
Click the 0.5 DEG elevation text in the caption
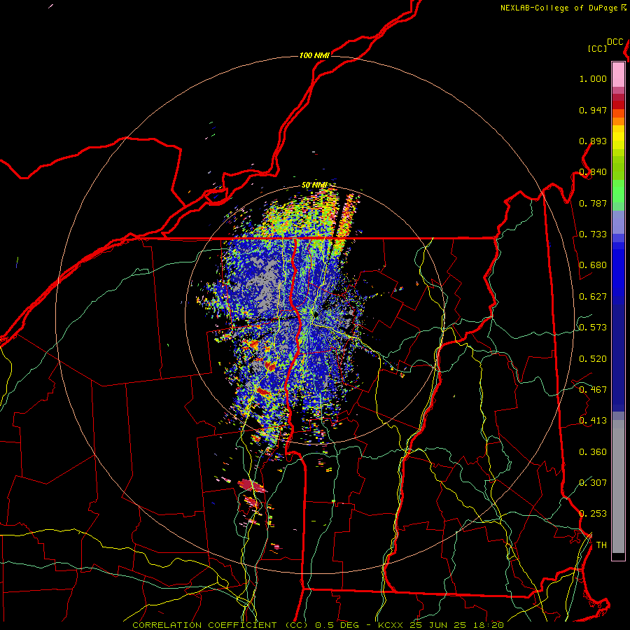click(337, 625)
